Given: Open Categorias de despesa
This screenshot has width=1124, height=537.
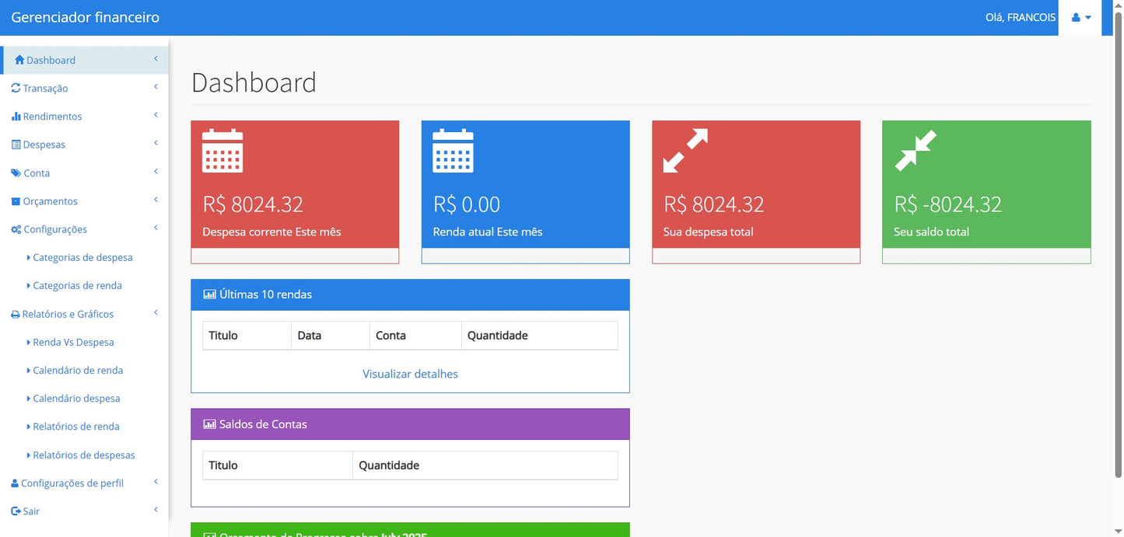Looking at the screenshot, I should coord(82,257).
